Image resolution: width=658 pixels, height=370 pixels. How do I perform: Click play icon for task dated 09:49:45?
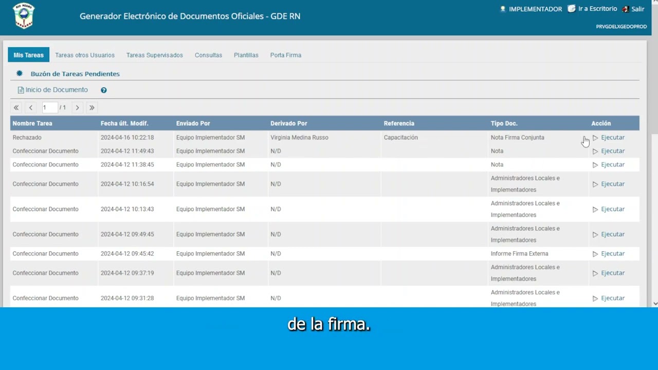595,234
